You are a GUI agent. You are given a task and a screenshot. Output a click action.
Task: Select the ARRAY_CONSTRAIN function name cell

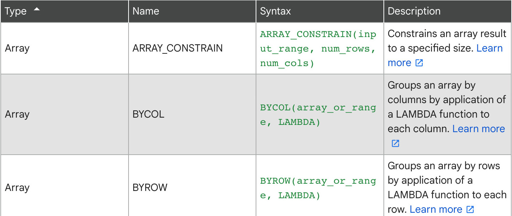(x=192, y=48)
